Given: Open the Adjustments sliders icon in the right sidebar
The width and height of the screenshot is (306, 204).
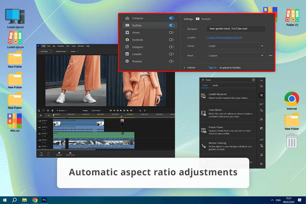Looking at the screenshot, I should tap(261, 86).
